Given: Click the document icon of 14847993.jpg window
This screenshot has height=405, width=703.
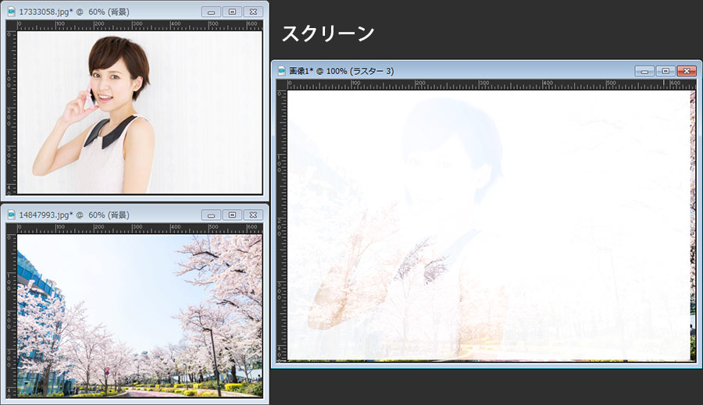Looking at the screenshot, I should [x=11, y=215].
